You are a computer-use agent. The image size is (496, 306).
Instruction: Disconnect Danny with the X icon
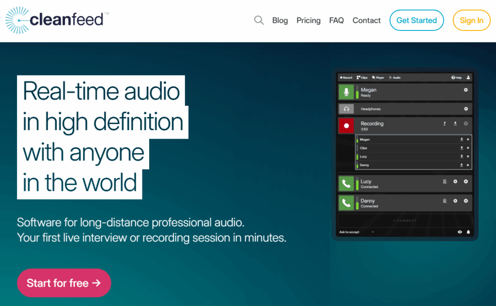[465, 201]
